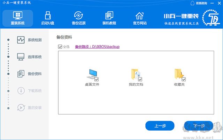Click the 下一步 button

point(199,126)
